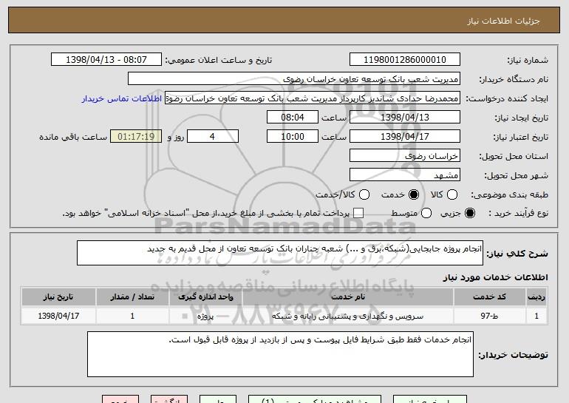The image size is (569, 403).
Task: Click the service name cell سرویس و نگهداری
Action: point(348,316)
